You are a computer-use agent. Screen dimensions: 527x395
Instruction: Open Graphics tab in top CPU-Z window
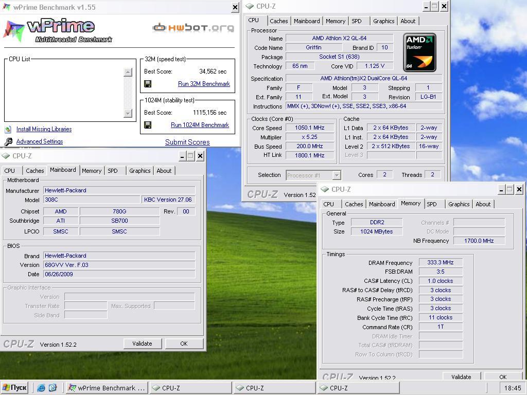pos(383,21)
